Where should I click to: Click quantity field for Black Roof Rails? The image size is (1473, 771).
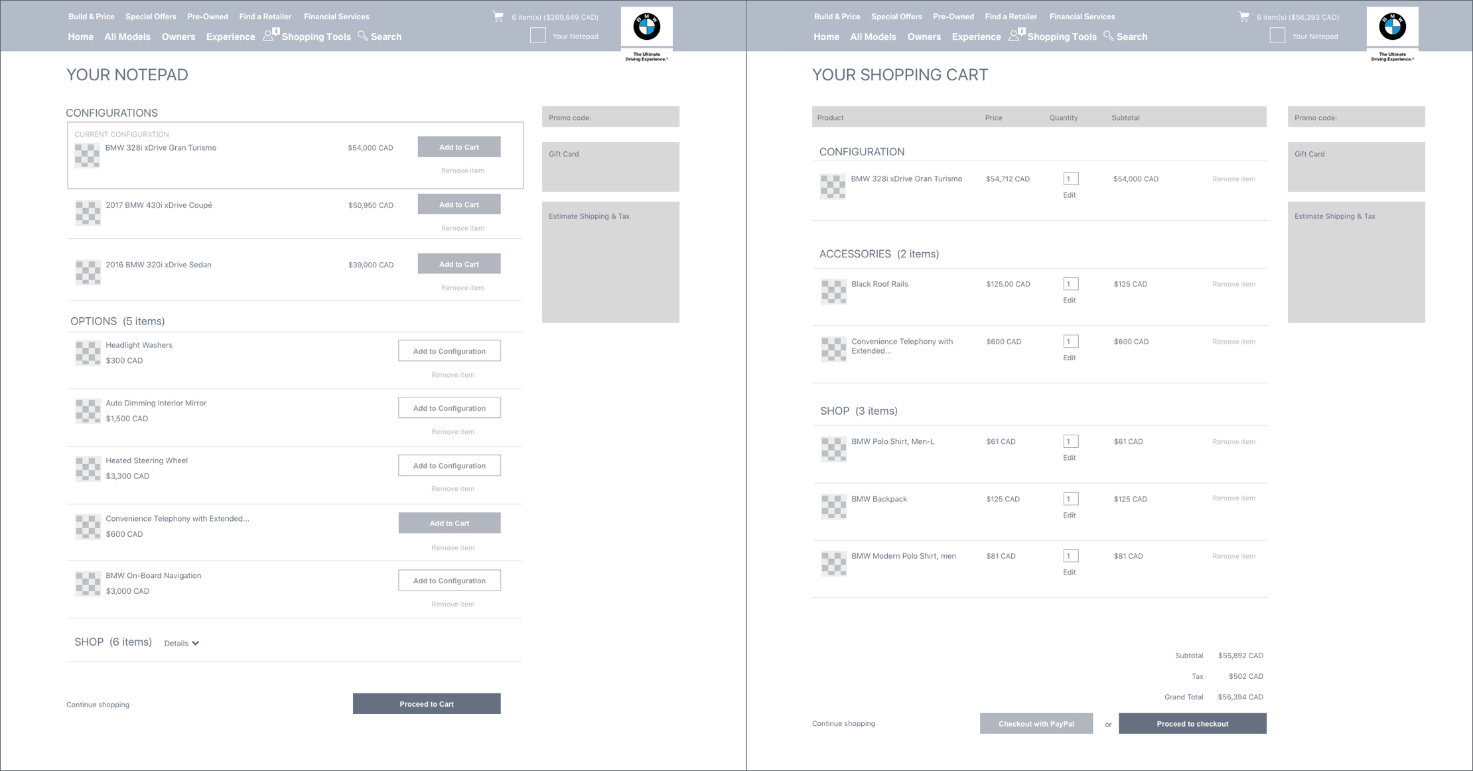[1070, 284]
